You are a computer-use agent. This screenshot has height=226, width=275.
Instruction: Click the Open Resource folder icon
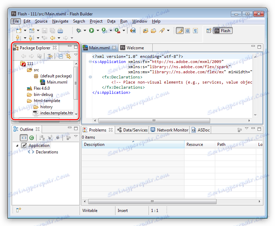[x=153, y=31]
